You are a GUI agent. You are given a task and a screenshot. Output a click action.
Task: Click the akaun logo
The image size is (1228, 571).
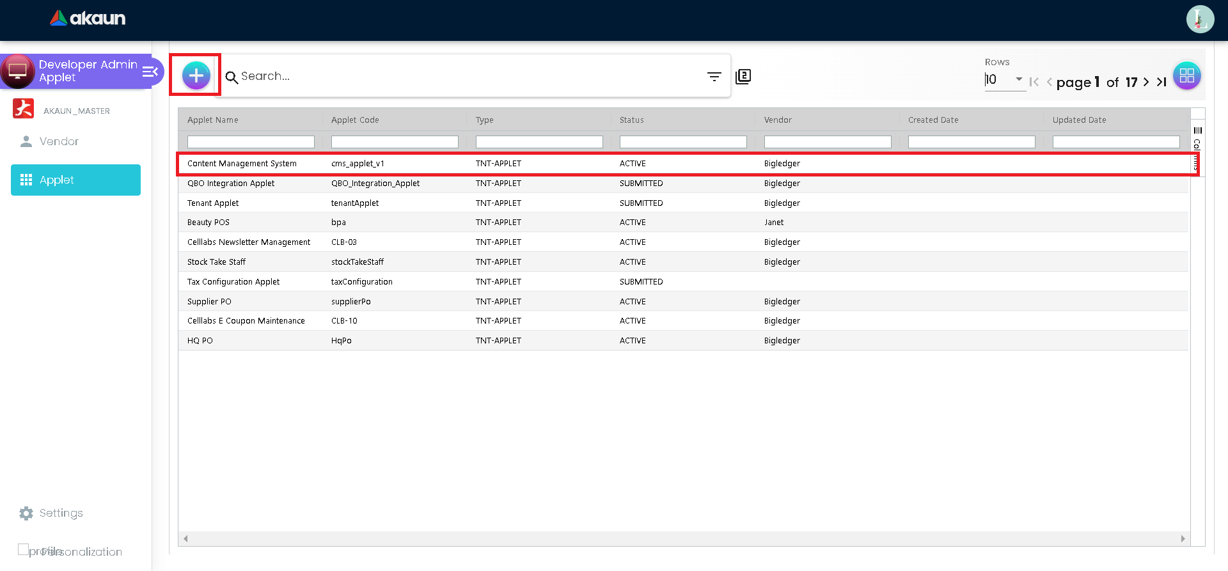88,19
